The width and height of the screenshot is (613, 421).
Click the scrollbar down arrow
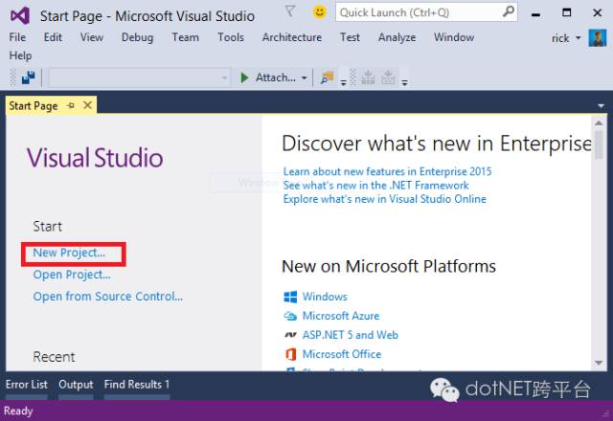[x=599, y=363]
